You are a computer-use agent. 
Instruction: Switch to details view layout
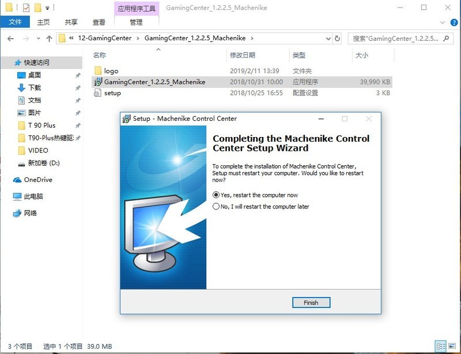coord(441,346)
